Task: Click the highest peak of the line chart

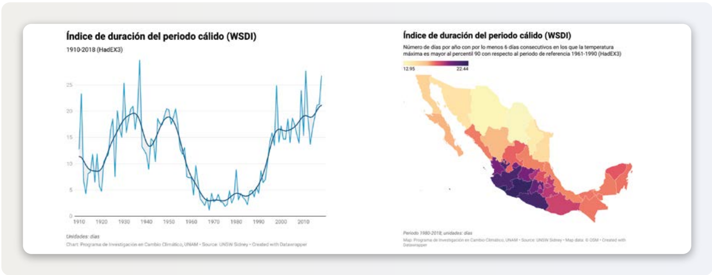Action: [x=139, y=61]
